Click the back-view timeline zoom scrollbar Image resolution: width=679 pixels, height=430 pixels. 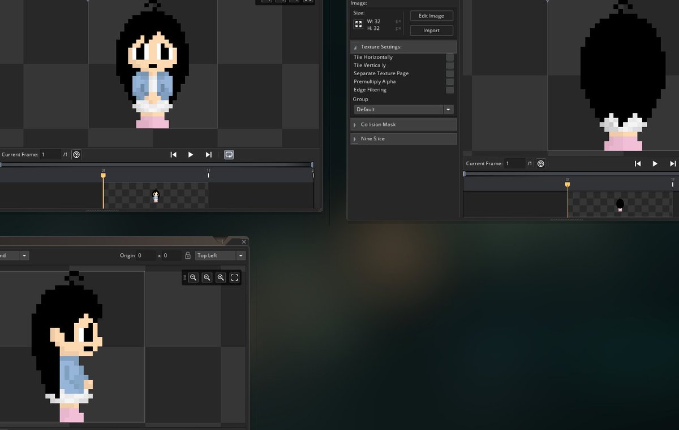coord(571,173)
